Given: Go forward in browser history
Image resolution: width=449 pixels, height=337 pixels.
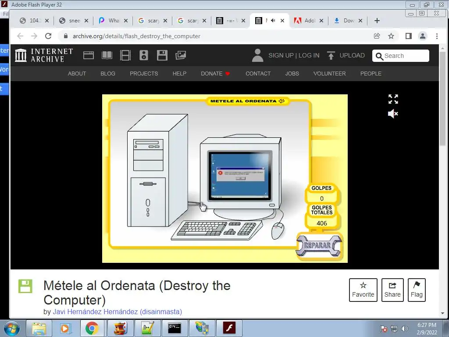Looking at the screenshot, I should [x=34, y=36].
